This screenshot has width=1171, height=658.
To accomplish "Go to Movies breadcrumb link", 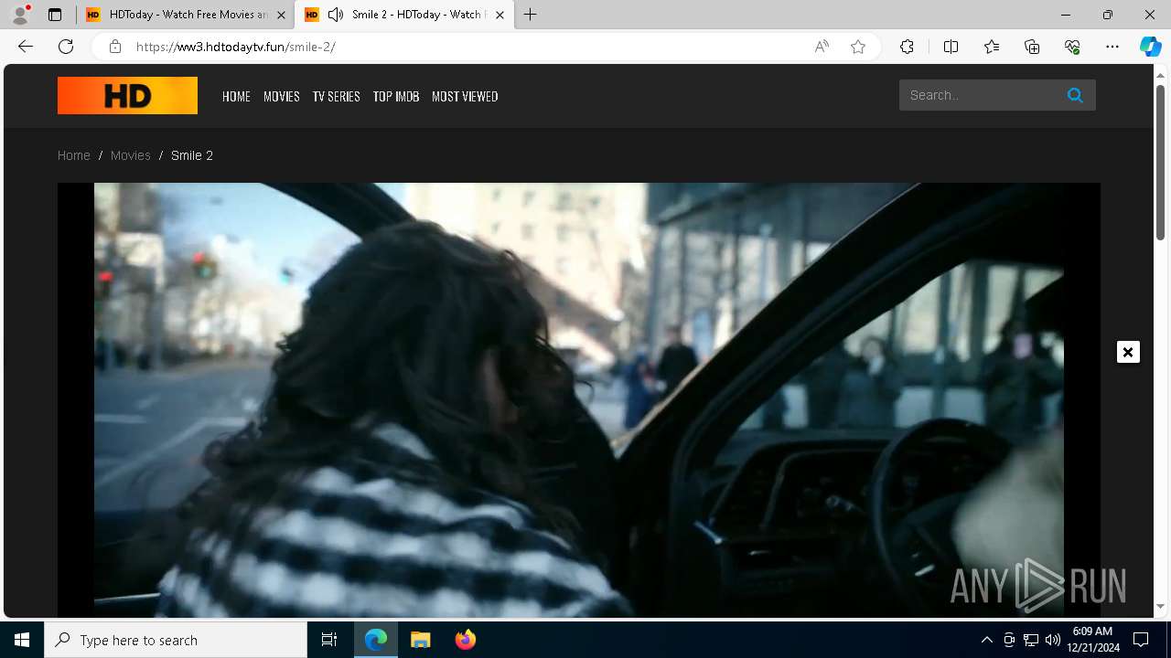I will [x=131, y=155].
